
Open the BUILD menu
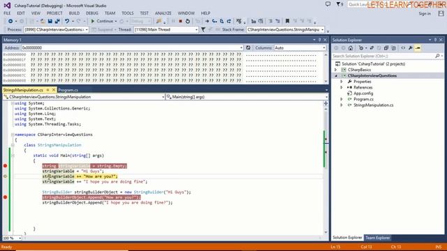[74, 13]
